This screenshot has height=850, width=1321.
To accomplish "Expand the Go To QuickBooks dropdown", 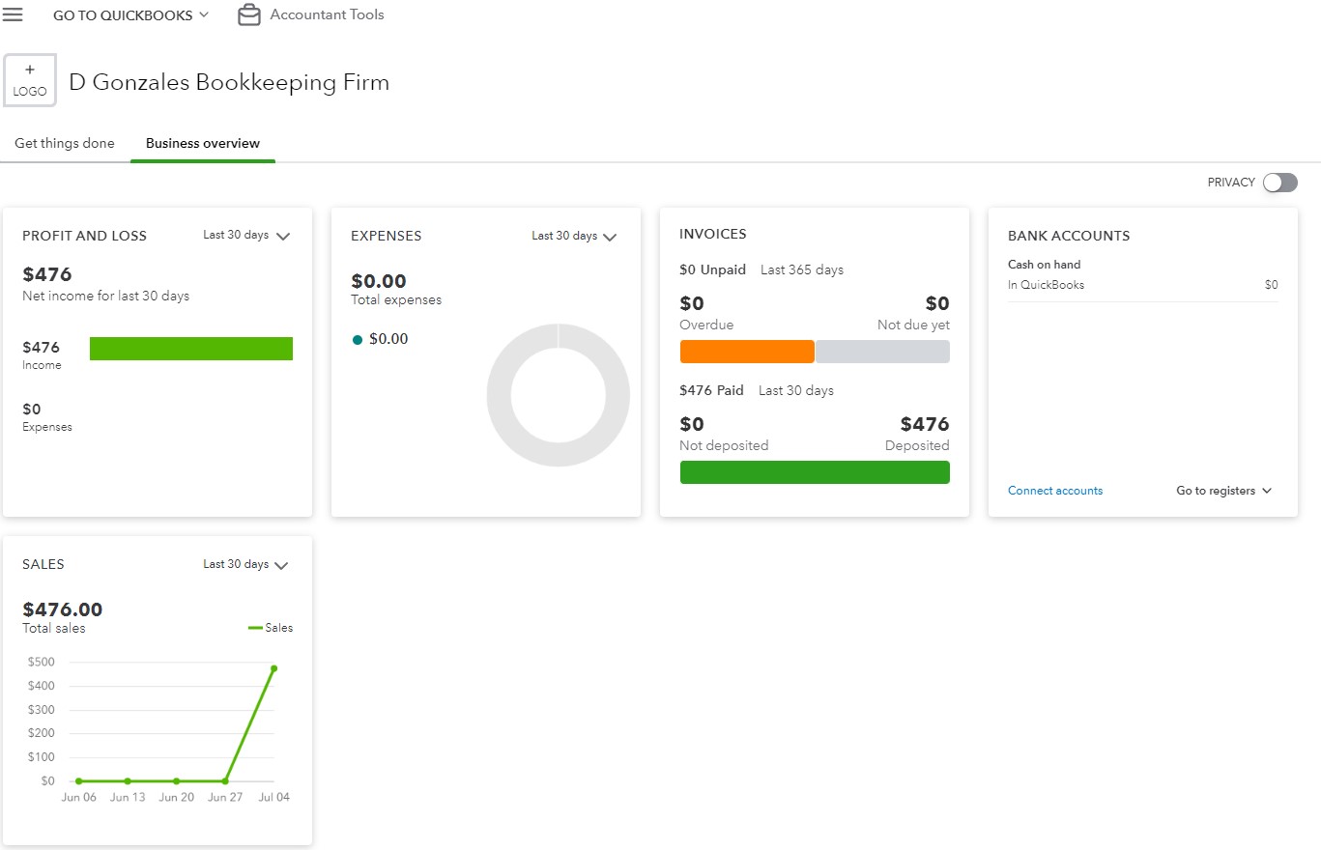I will pyautogui.click(x=130, y=15).
